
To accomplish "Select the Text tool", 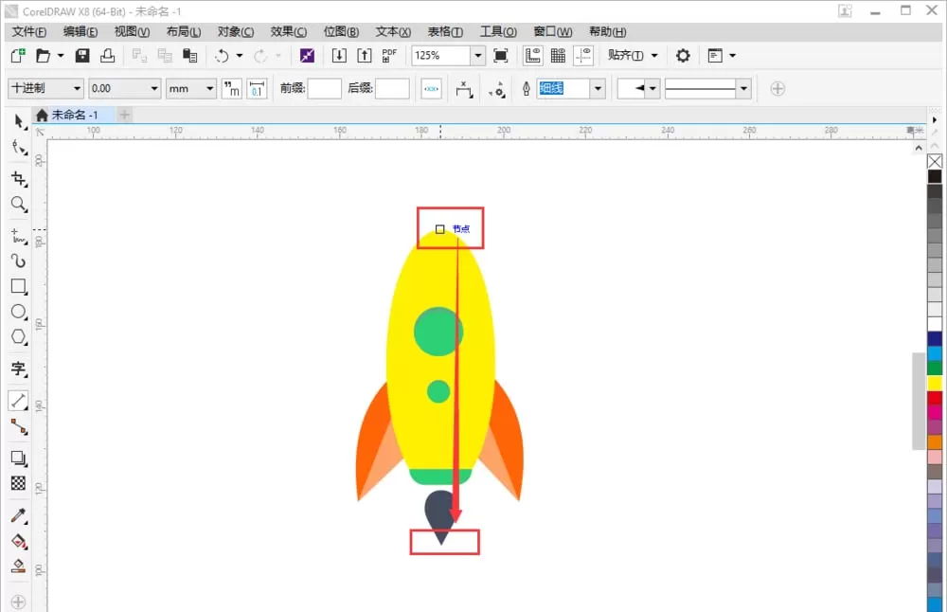I will point(19,369).
